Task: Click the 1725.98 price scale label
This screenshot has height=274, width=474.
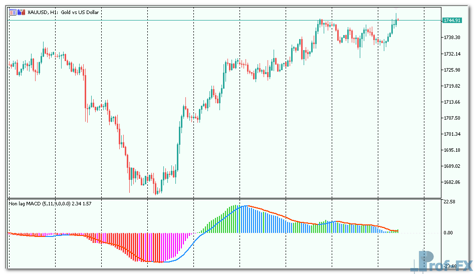Action: click(x=452, y=70)
